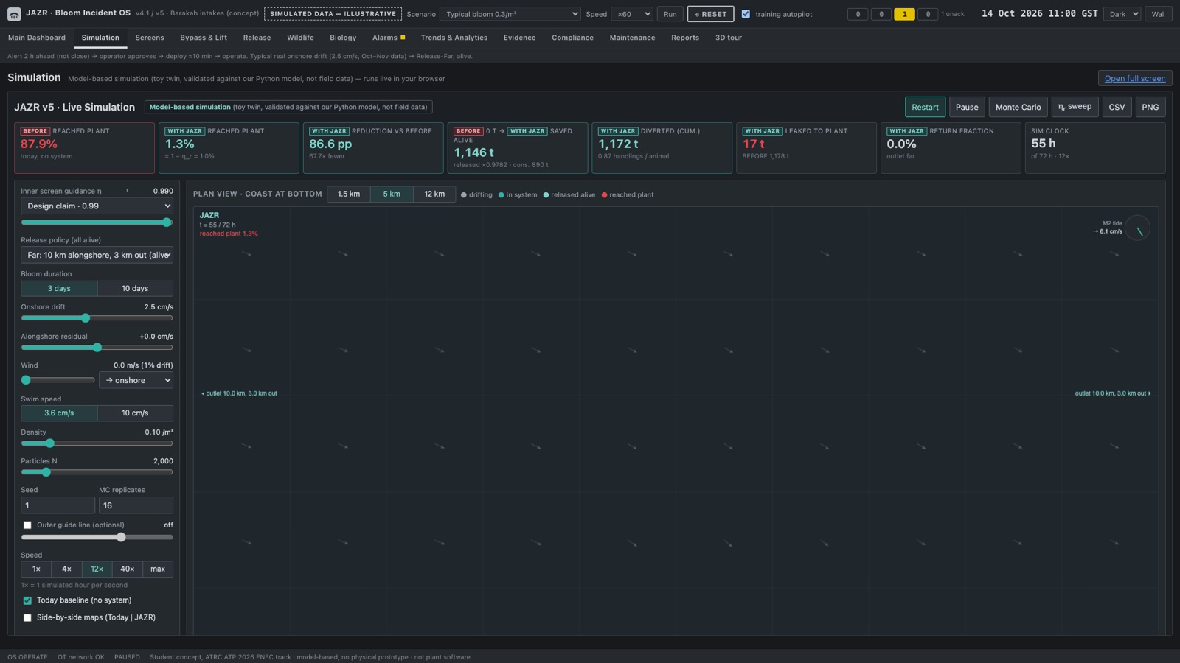Click the top bar Run button

tap(670, 14)
